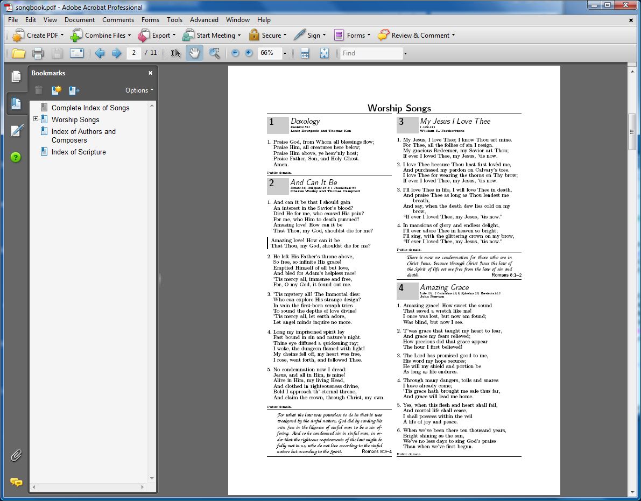641x501 pixels.
Task: Open the Signatures panel icon
Action: 16,130
